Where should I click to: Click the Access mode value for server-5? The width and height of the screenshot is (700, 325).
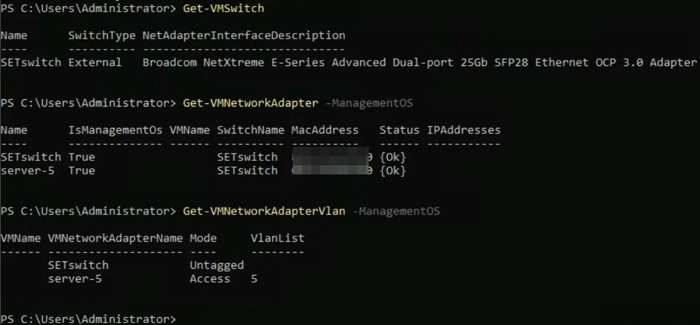(x=210, y=279)
